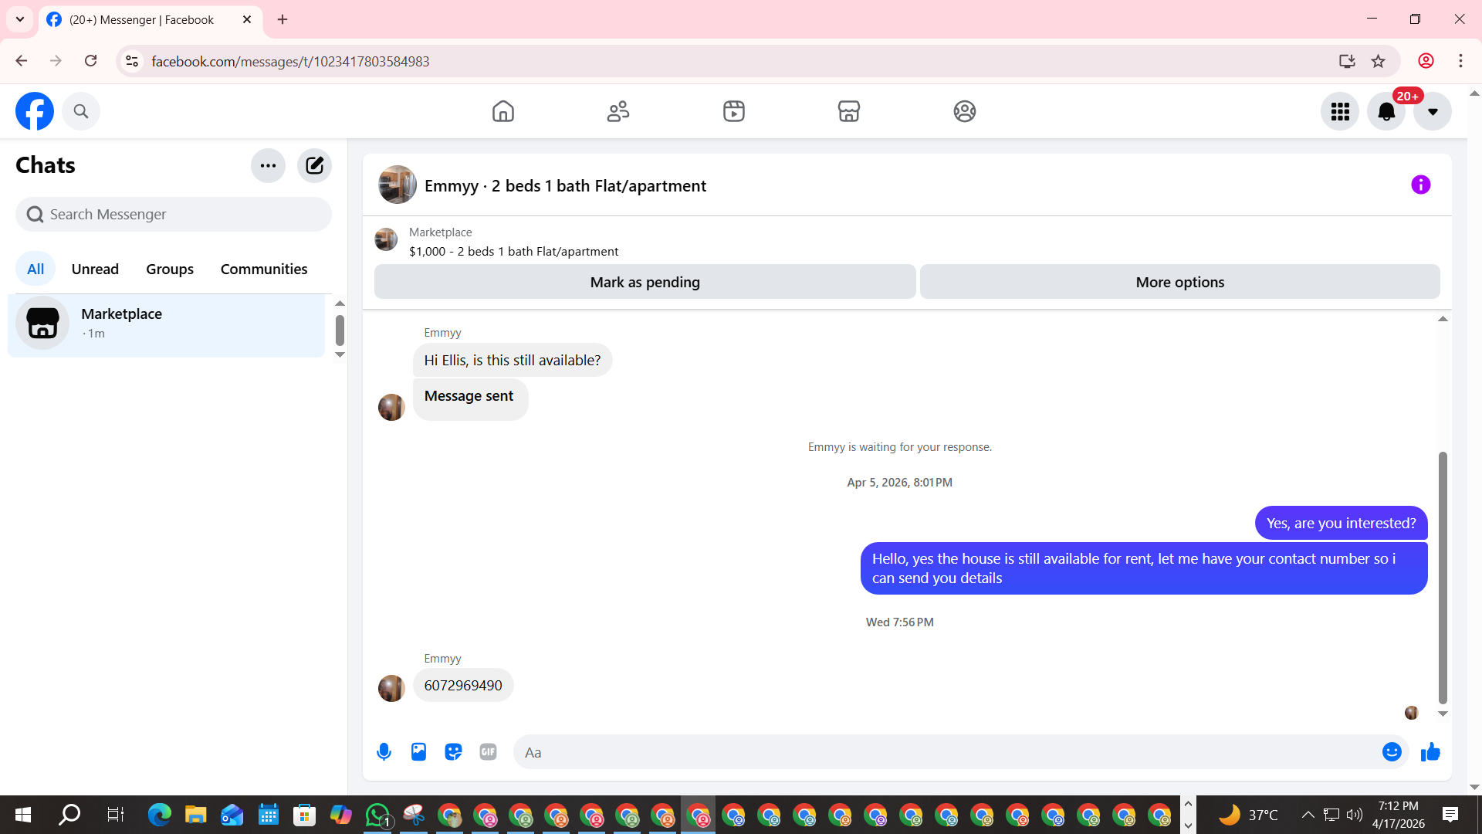Open conversation information purple icon
Viewport: 1482px width, 834px height.
coord(1420,185)
